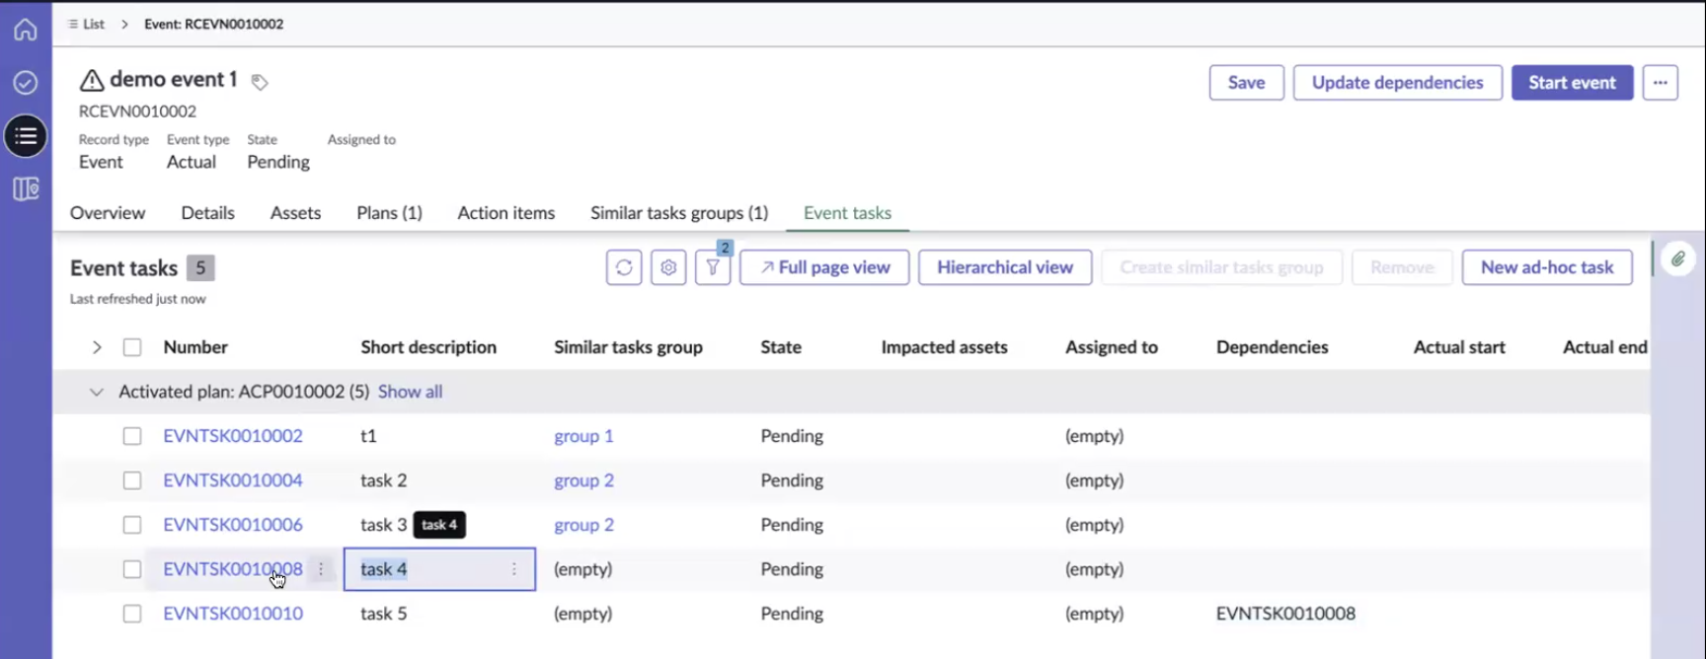Click the State column header

click(781, 347)
